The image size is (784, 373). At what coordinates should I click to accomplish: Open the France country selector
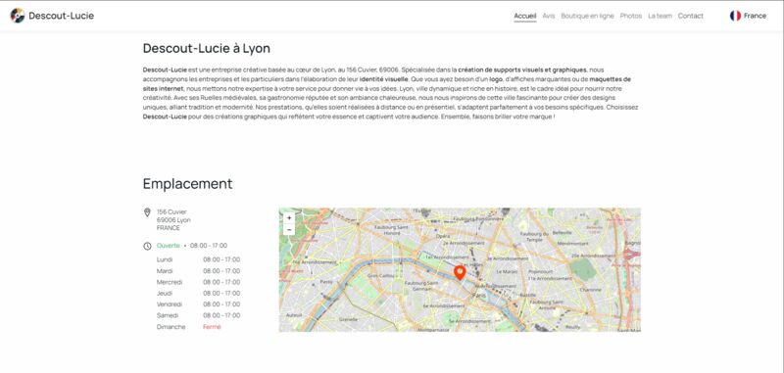(x=748, y=16)
